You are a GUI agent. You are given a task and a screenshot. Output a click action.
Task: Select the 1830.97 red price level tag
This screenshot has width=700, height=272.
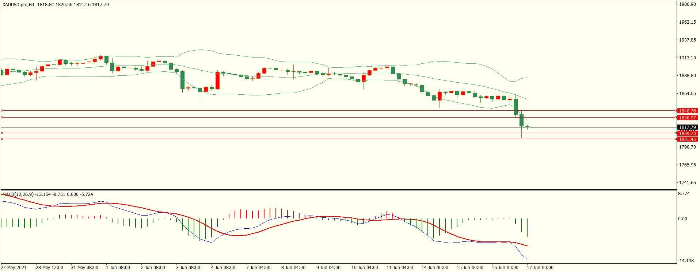tap(687, 118)
